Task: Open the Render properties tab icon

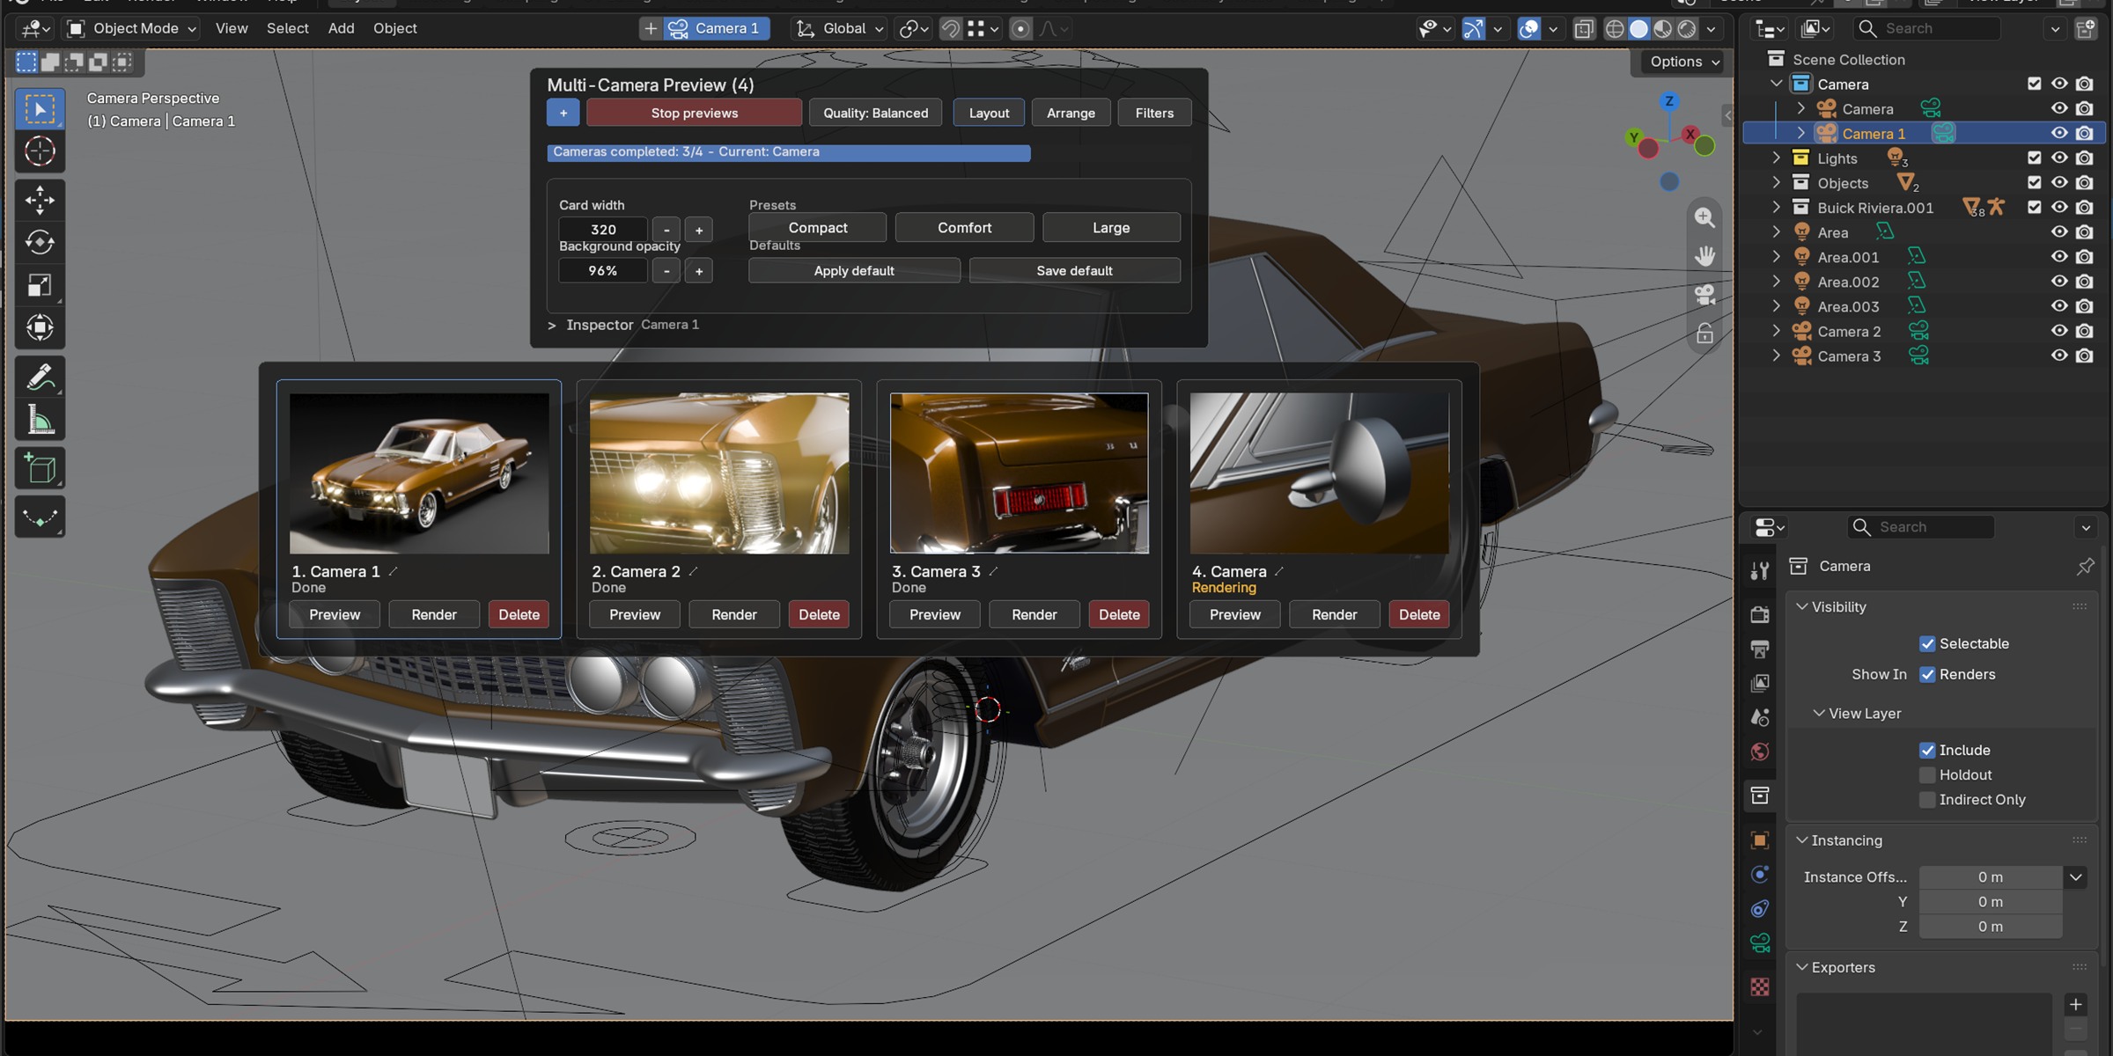Action: point(1760,614)
